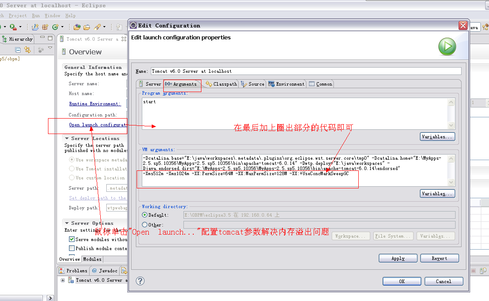Click Variables button under Program arguments
The image size is (489, 301).
437,137
